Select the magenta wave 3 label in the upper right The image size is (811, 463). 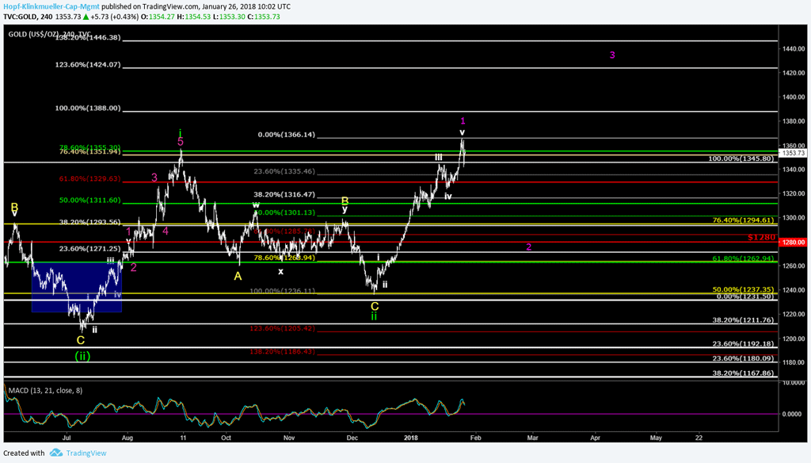pos(612,55)
